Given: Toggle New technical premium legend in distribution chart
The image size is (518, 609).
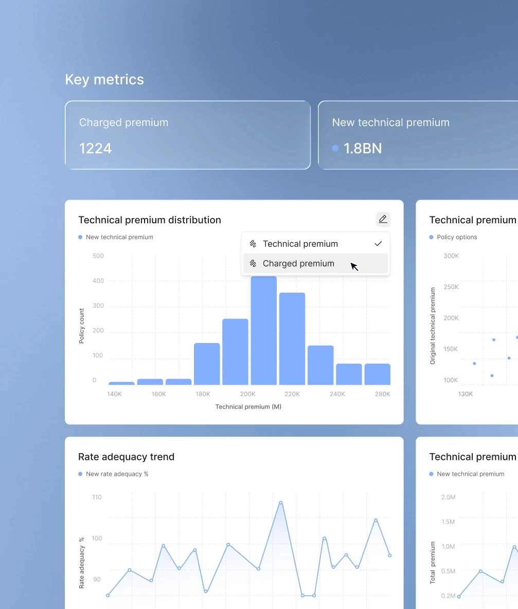Looking at the screenshot, I should (116, 237).
